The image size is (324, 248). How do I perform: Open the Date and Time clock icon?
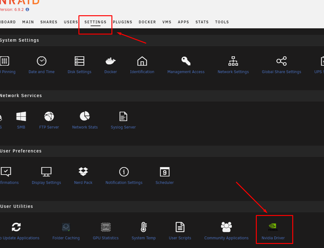(41, 61)
